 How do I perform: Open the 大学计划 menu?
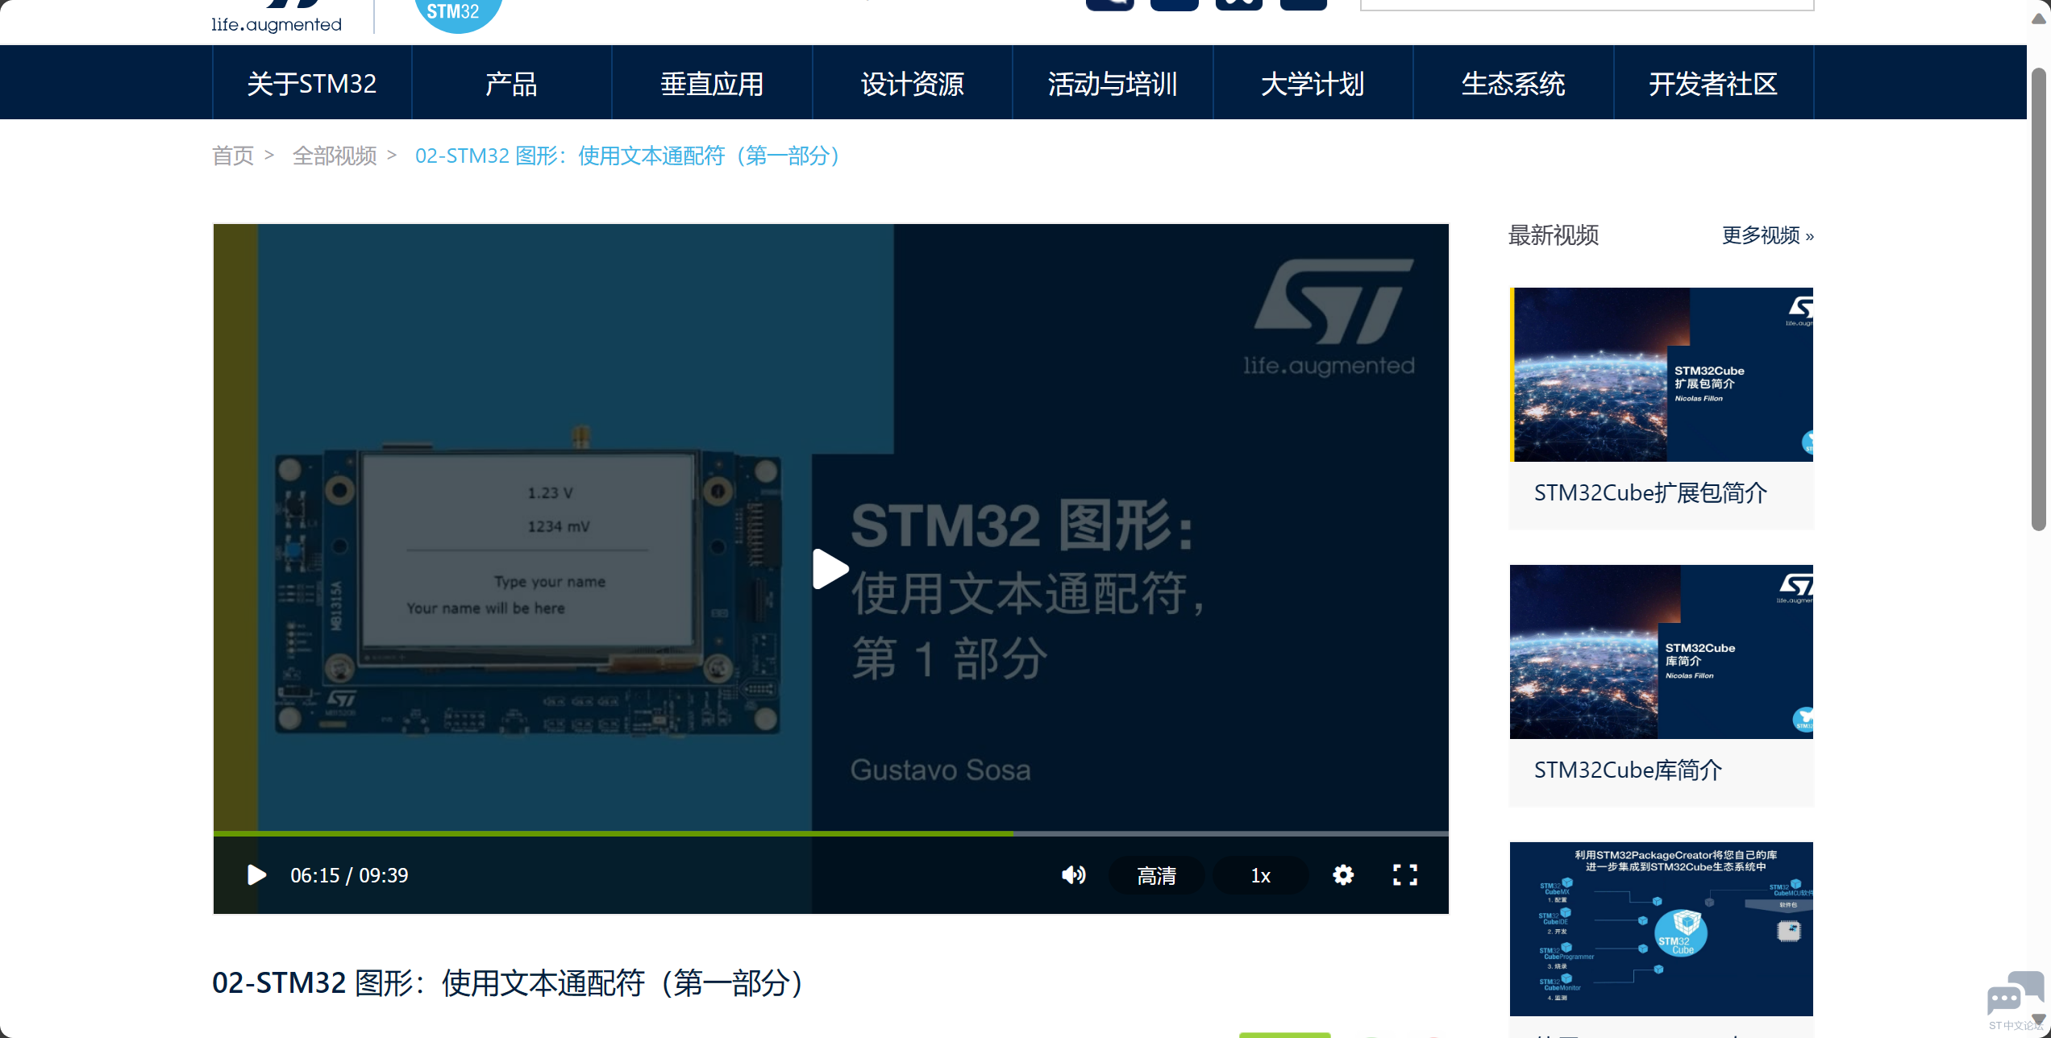pos(1313,83)
